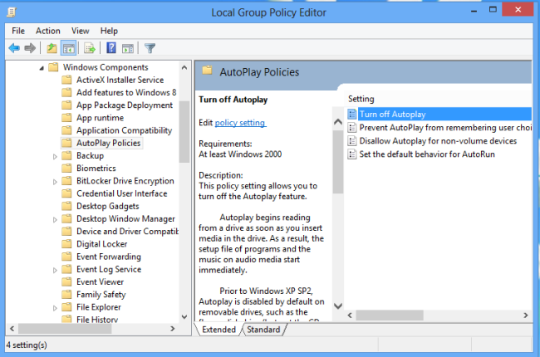540x357 pixels.
Task: Click the Family Safety folder icon
Action: 66,295
